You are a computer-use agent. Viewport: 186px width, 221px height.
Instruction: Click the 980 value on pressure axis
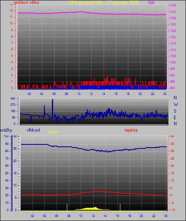tap(172, 88)
